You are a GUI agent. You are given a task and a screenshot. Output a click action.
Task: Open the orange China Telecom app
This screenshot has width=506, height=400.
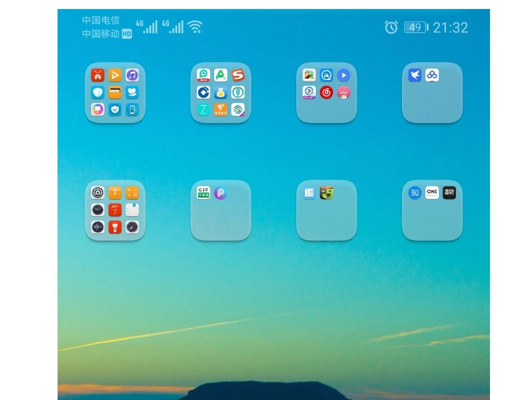(221, 109)
